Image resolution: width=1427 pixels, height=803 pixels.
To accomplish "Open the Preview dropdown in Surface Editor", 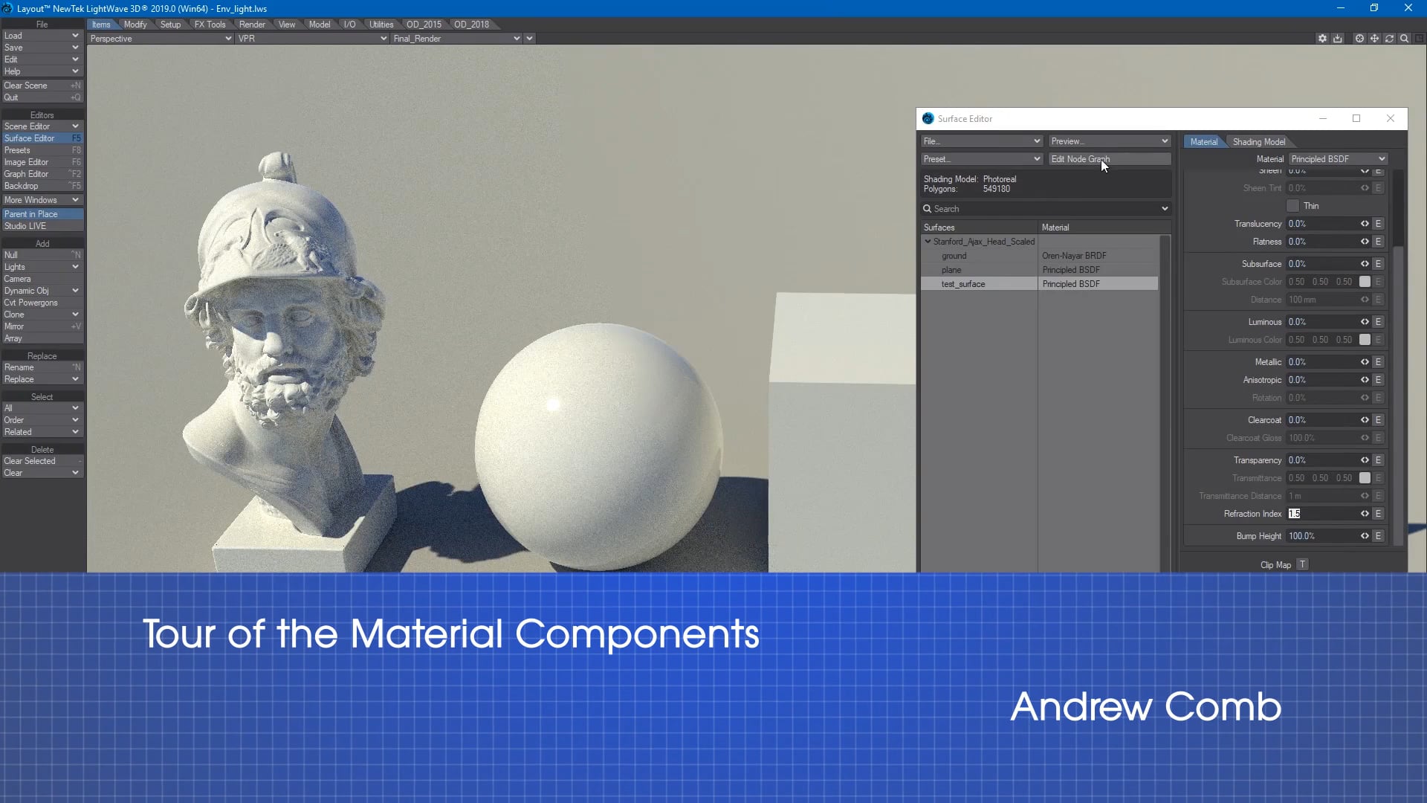I will pos(1110,141).
